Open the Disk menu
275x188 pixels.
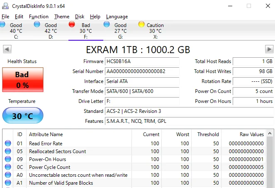[x=80, y=17]
